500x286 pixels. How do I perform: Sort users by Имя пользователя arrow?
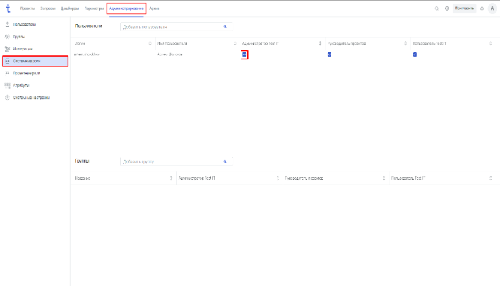tap(235, 43)
